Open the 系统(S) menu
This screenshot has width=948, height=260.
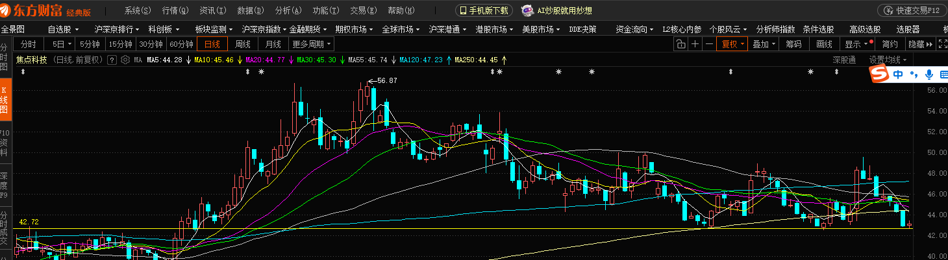pos(138,11)
